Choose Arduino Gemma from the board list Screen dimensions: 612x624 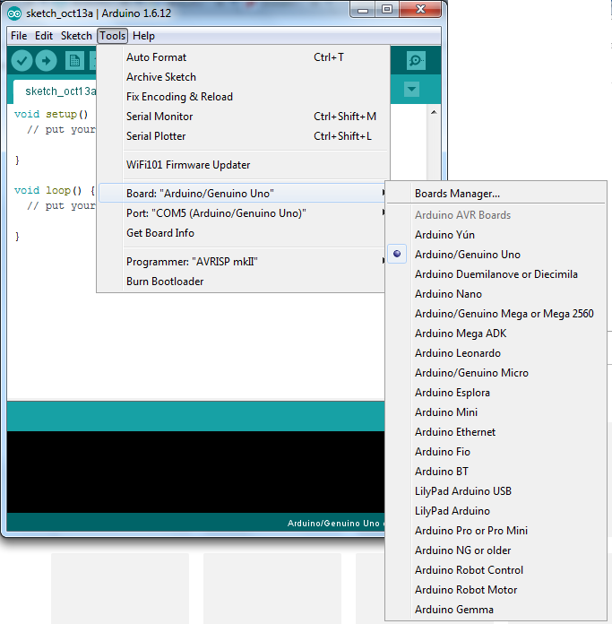[453, 610]
